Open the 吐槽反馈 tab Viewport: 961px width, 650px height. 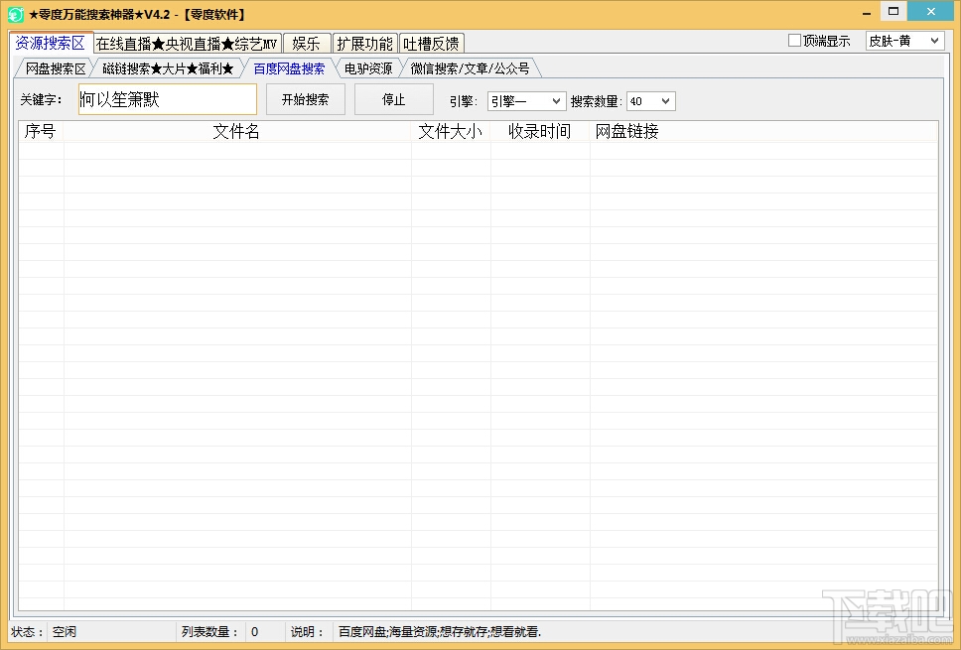pyautogui.click(x=432, y=44)
